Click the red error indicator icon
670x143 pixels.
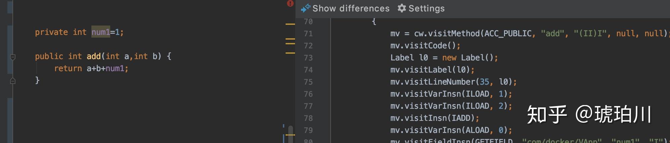click(x=290, y=3)
